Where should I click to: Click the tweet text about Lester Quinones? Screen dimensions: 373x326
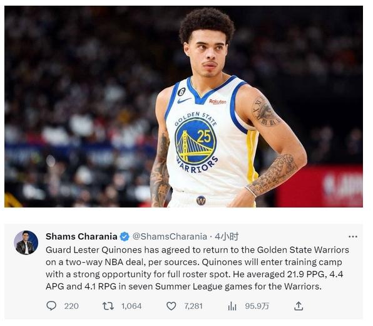point(197,268)
